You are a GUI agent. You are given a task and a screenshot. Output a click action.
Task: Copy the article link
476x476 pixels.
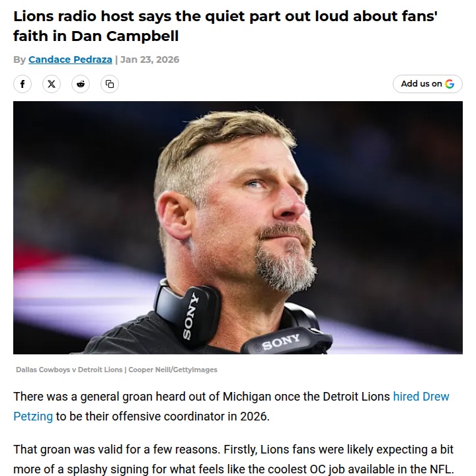110,84
